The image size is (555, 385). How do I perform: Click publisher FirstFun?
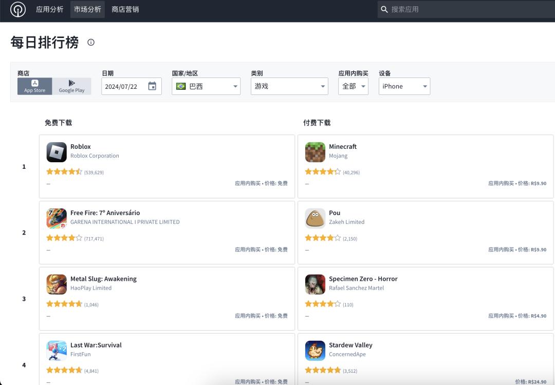pos(80,354)
